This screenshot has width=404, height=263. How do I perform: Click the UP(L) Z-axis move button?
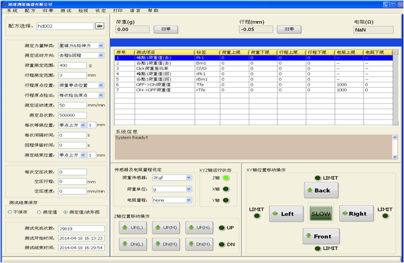click(133, 228)
